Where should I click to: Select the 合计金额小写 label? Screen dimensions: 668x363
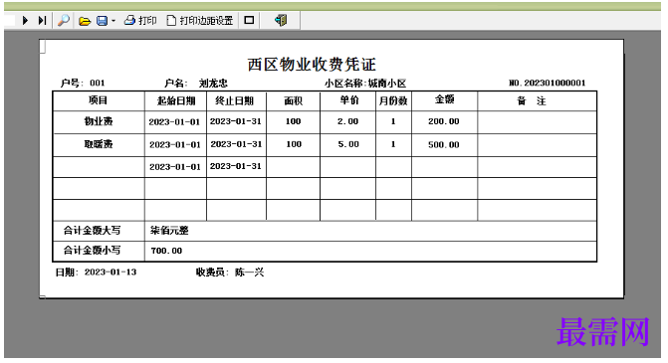92,251
